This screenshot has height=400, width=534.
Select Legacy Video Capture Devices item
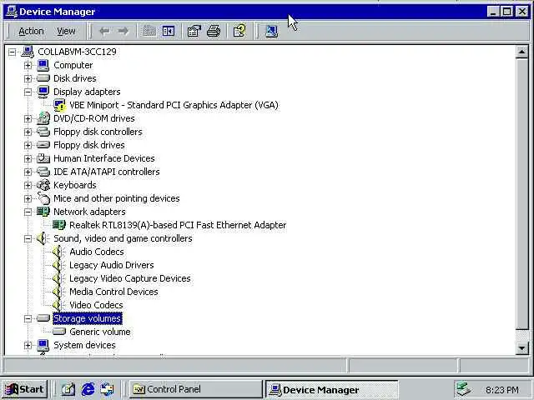(x=130, y=278)
